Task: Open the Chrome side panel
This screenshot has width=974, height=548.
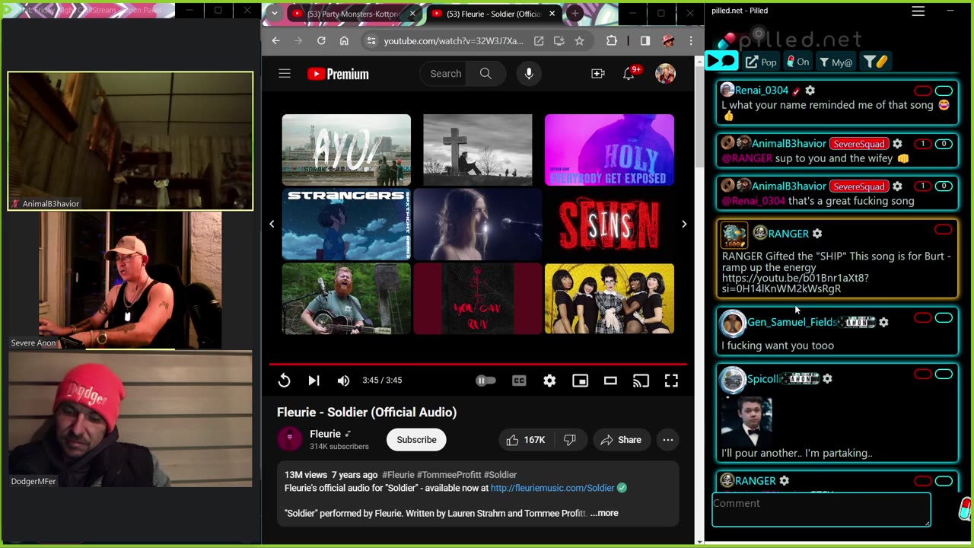Action: point(645,41)
